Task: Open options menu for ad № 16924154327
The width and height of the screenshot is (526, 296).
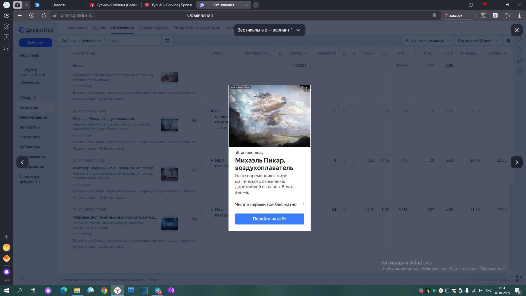Action: (201, 160)
